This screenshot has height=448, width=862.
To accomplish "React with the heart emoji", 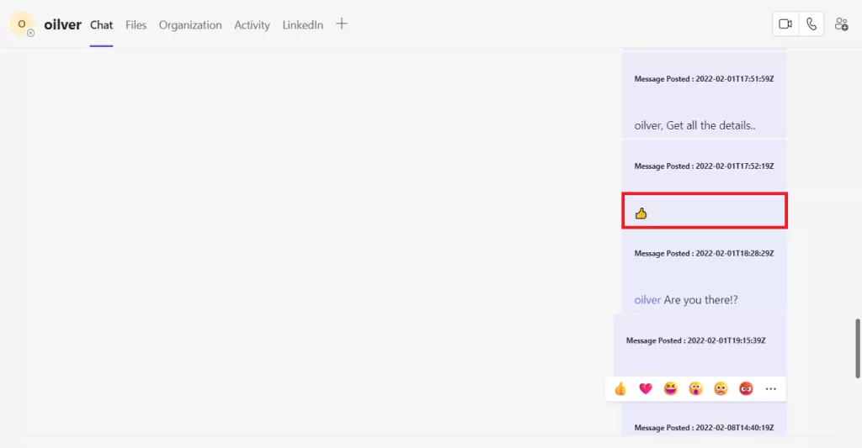I will tap(646, 388).
